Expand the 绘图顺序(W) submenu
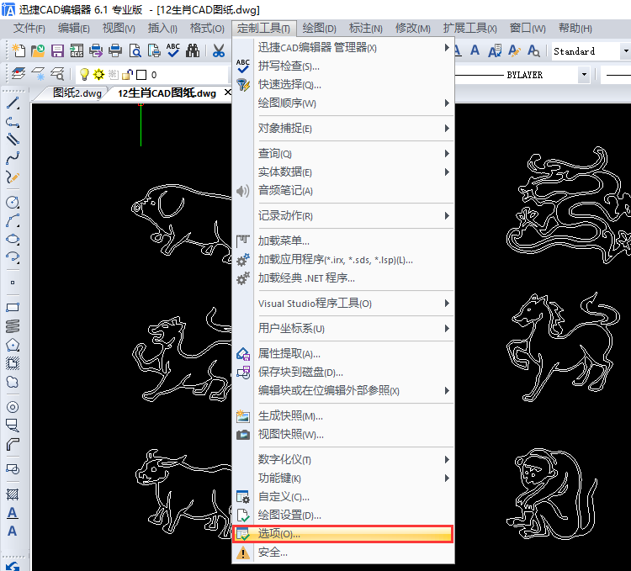The width and height of the screenshot is (631, 571). (343, 103)
